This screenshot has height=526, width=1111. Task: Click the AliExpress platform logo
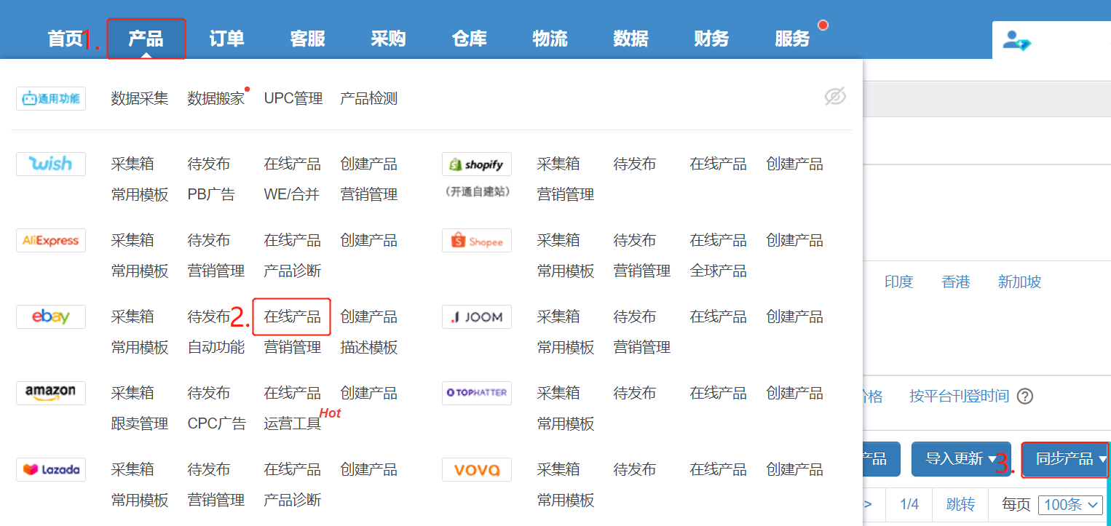tap(51, 240)
